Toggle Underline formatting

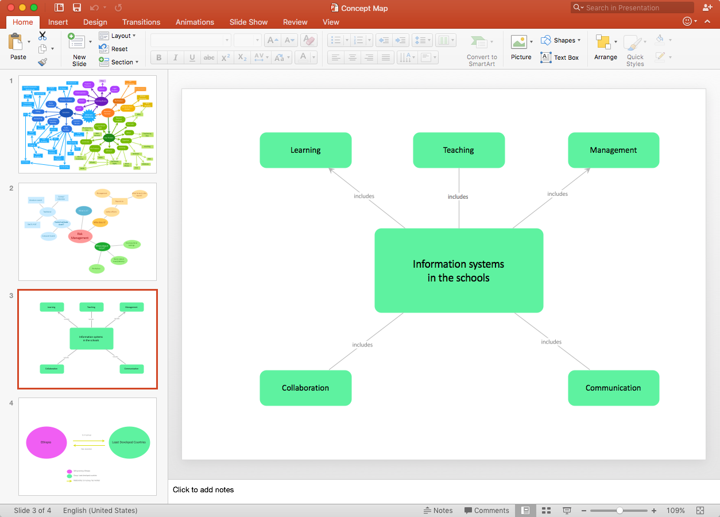pyautogui.click(x=192, y=57)
